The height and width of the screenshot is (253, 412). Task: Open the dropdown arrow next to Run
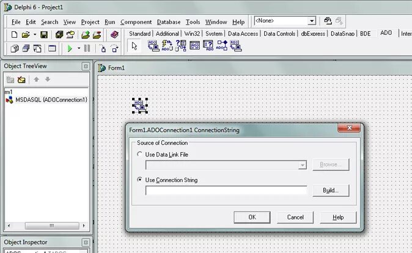pos(79,49)
